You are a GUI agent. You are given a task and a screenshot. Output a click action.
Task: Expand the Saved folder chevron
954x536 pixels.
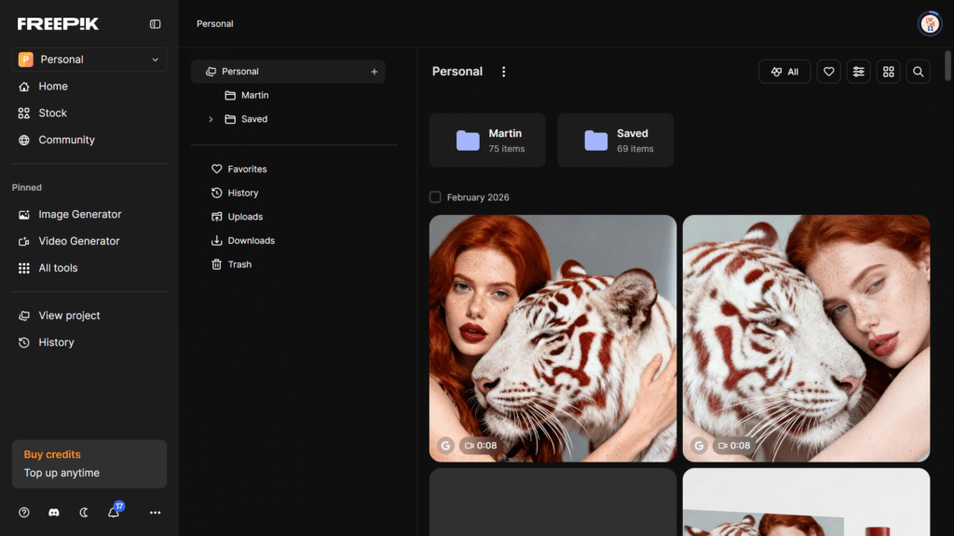tap(211, 119)
